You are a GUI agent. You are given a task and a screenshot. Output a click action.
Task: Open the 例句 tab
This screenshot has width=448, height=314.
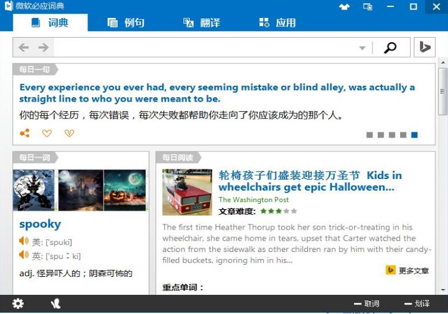[x=126, y=22]
